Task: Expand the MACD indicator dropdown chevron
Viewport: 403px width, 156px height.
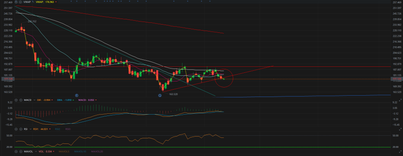Action: point(35,100)
